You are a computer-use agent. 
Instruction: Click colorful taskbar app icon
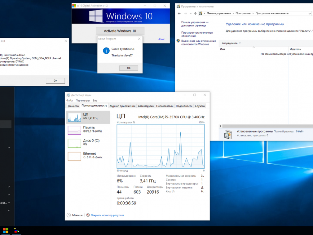click(16, 231)
